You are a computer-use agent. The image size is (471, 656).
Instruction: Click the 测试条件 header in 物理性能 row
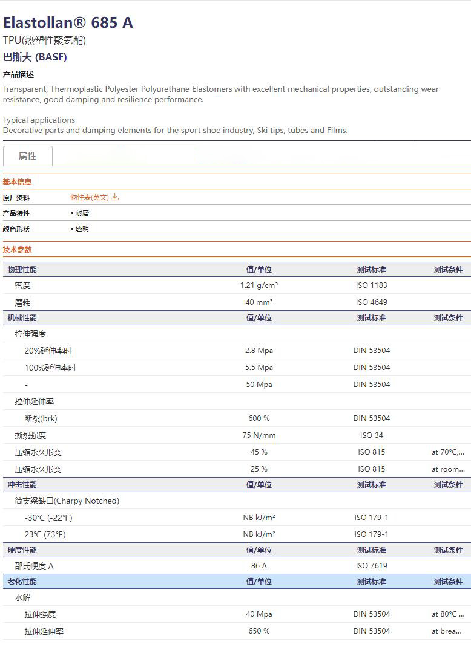[449, 270]
